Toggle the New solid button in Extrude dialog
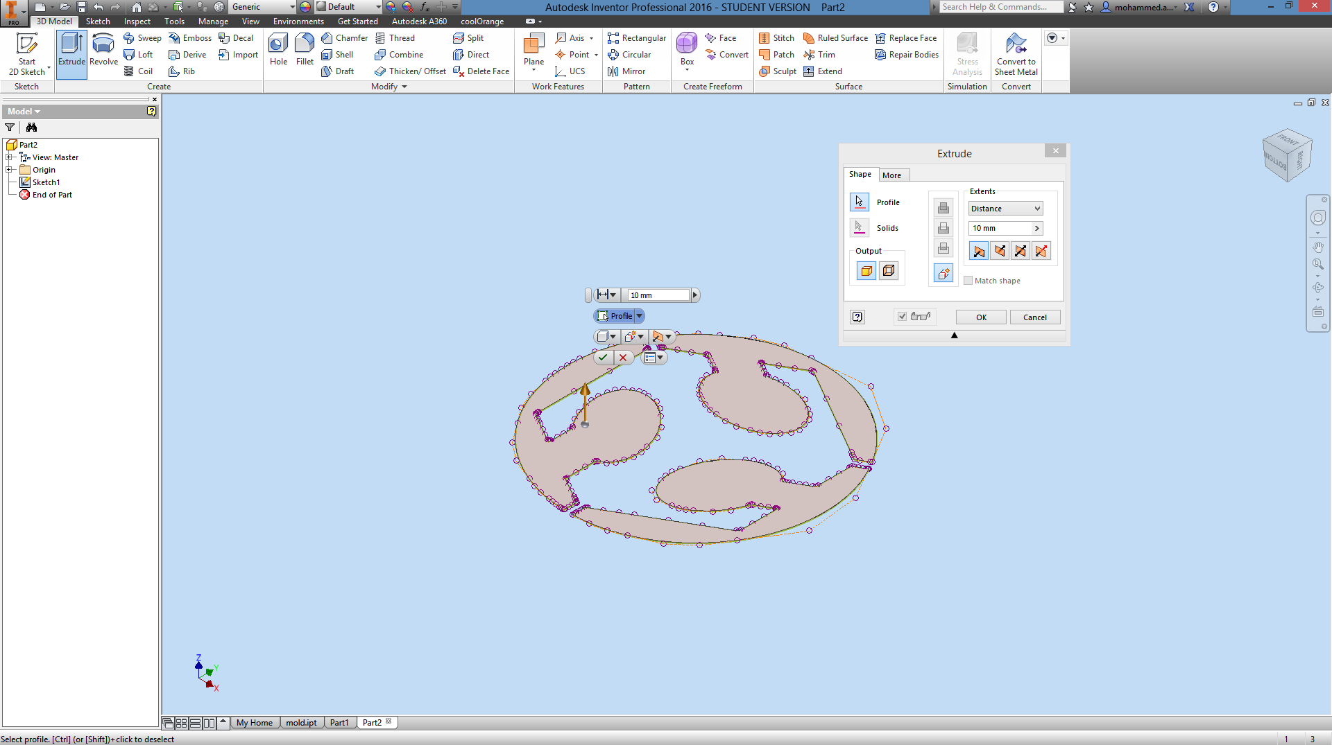The width and height of the screenshot is (1332, 745). pyautogui.click(x=943, y=273)
